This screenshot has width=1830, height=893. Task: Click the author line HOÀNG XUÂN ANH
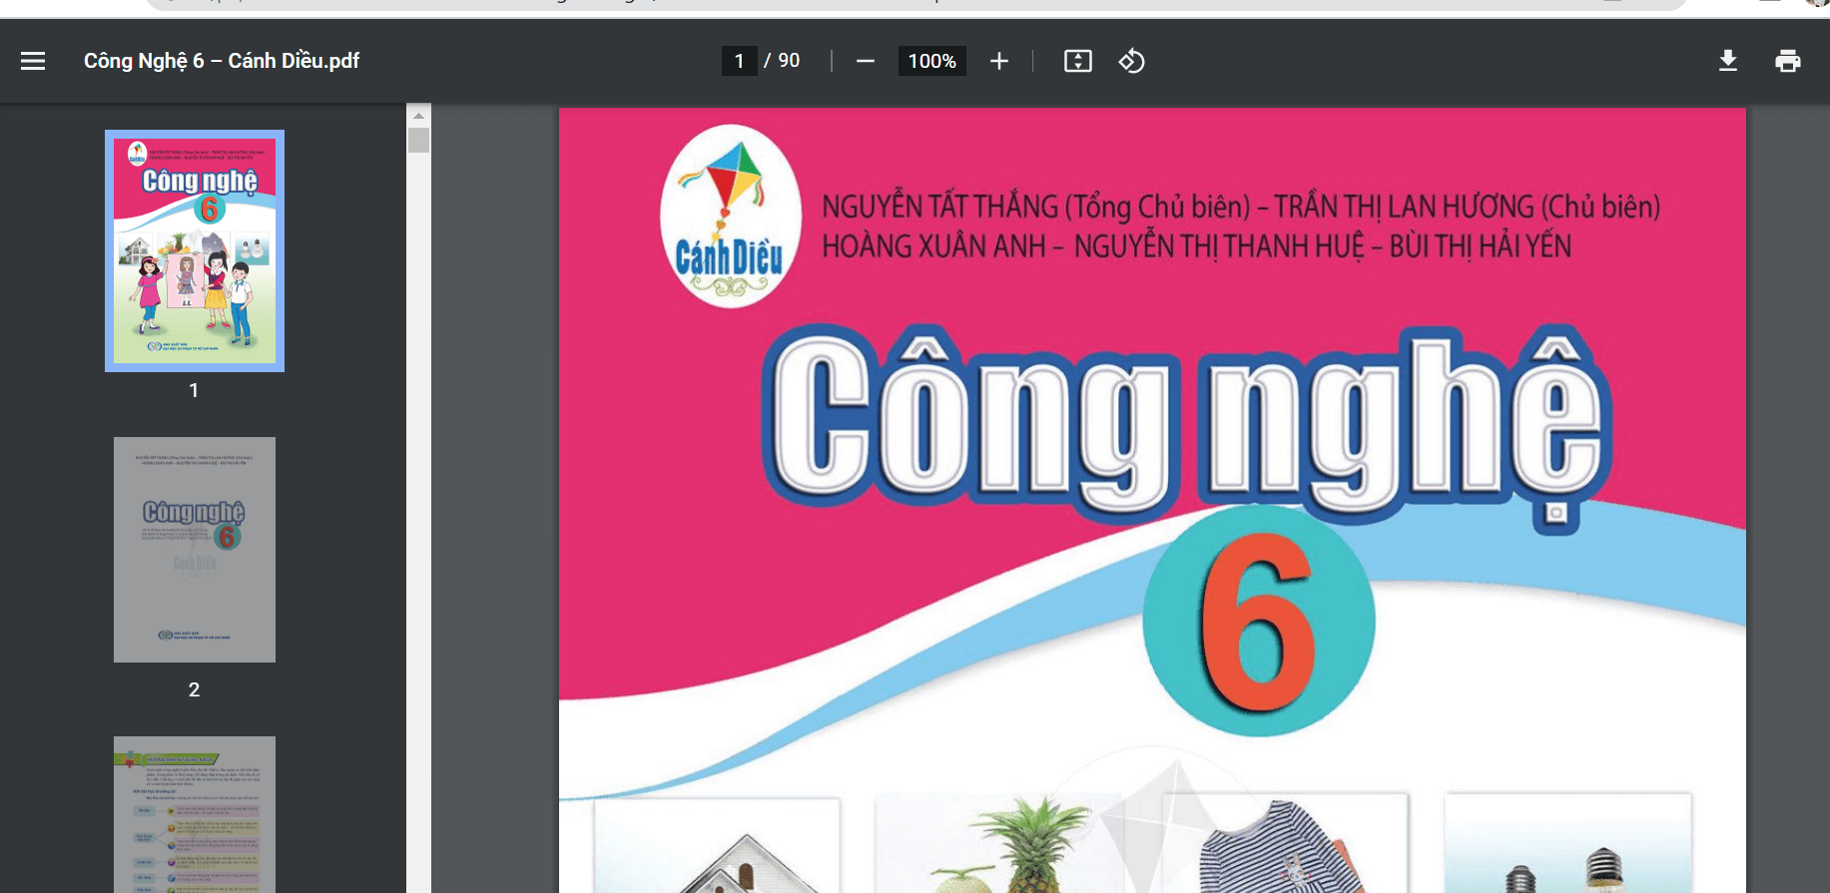click(x=1196, y=245)
